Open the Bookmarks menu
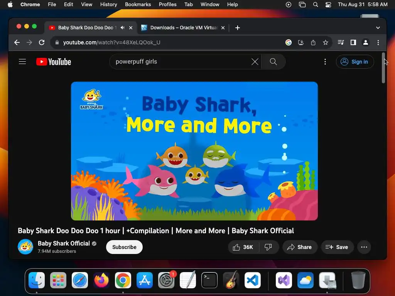The image size is (395, 296). pos(138,5)
